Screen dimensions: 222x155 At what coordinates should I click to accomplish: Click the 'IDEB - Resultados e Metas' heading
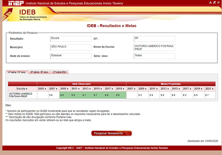click(x=112, y=26)
